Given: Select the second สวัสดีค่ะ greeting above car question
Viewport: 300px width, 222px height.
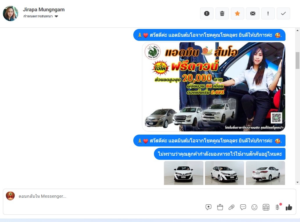Looking at the screenshot, I should [x=209, y=141].
